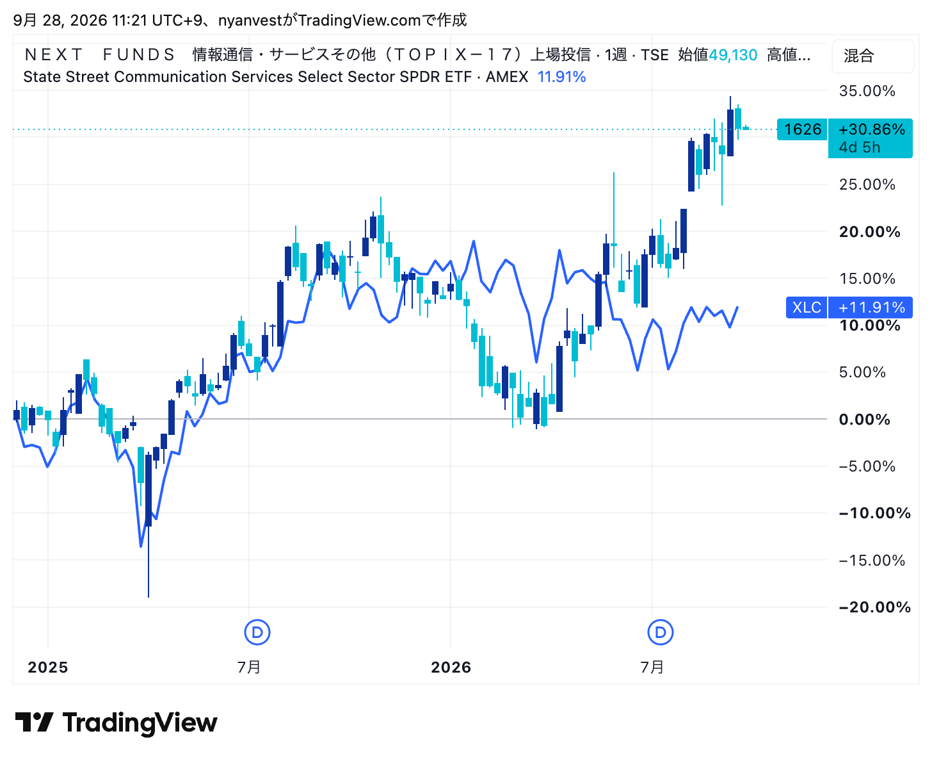Click the XLC symbol label
The image size is (932, 761).
[x=807, y=307]
